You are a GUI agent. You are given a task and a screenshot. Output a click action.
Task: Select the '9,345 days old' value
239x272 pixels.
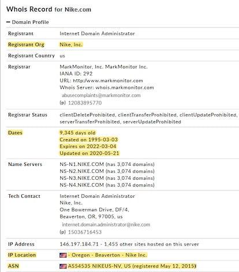77,133
